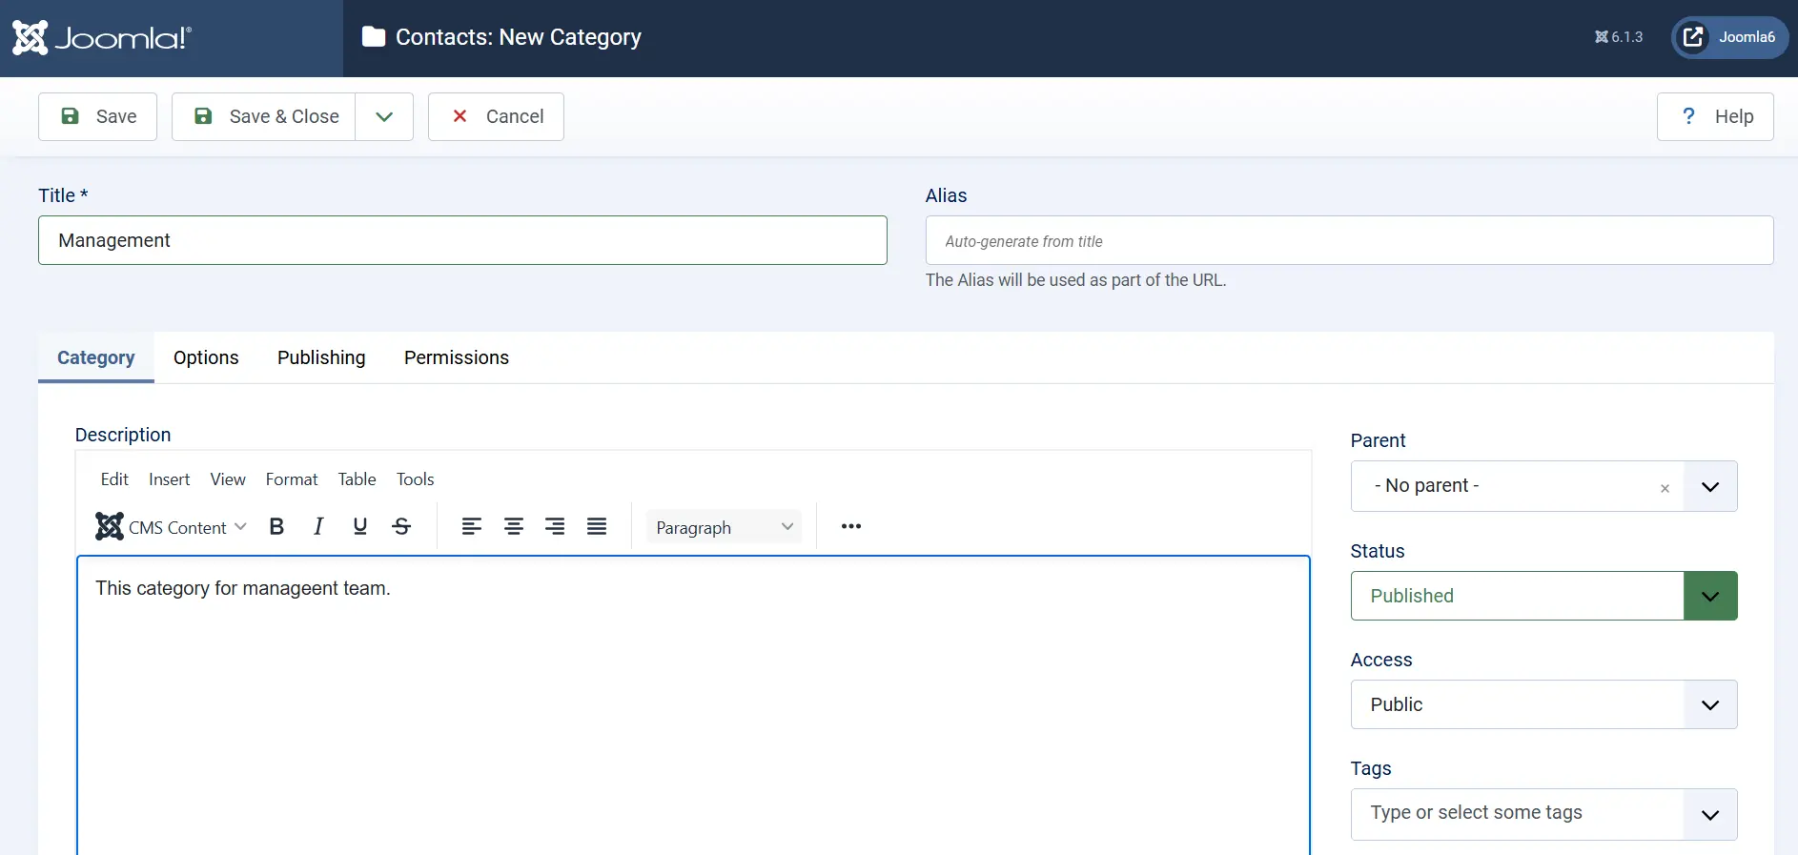Viewport: 1798px width, 855px height.
Task: Reveal more toolbar options with the ellipsis
Action: (851, 526)
